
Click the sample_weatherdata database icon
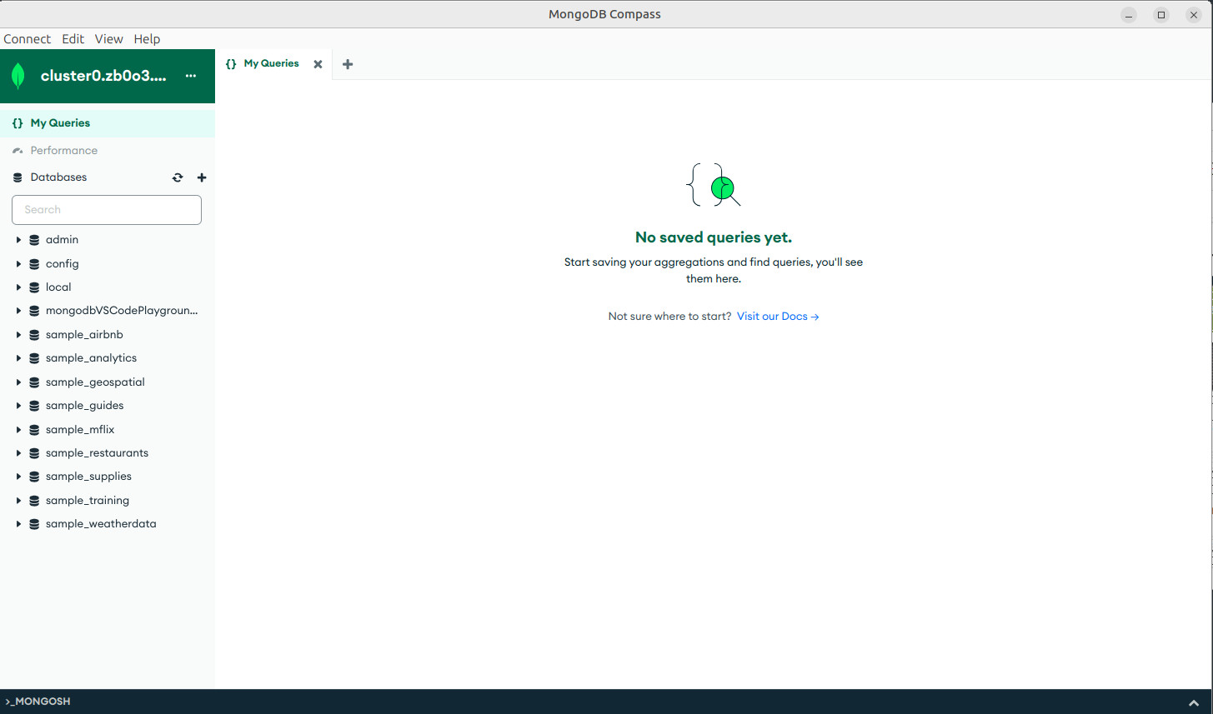(34, 524)
